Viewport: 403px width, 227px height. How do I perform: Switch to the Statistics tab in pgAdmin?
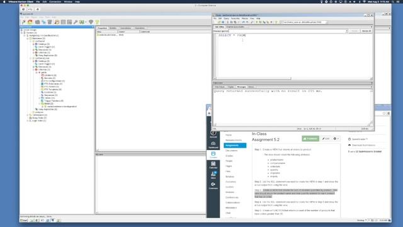tap(113, 28)
